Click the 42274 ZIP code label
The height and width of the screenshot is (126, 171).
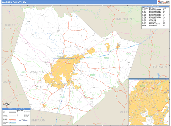point(24,72)
